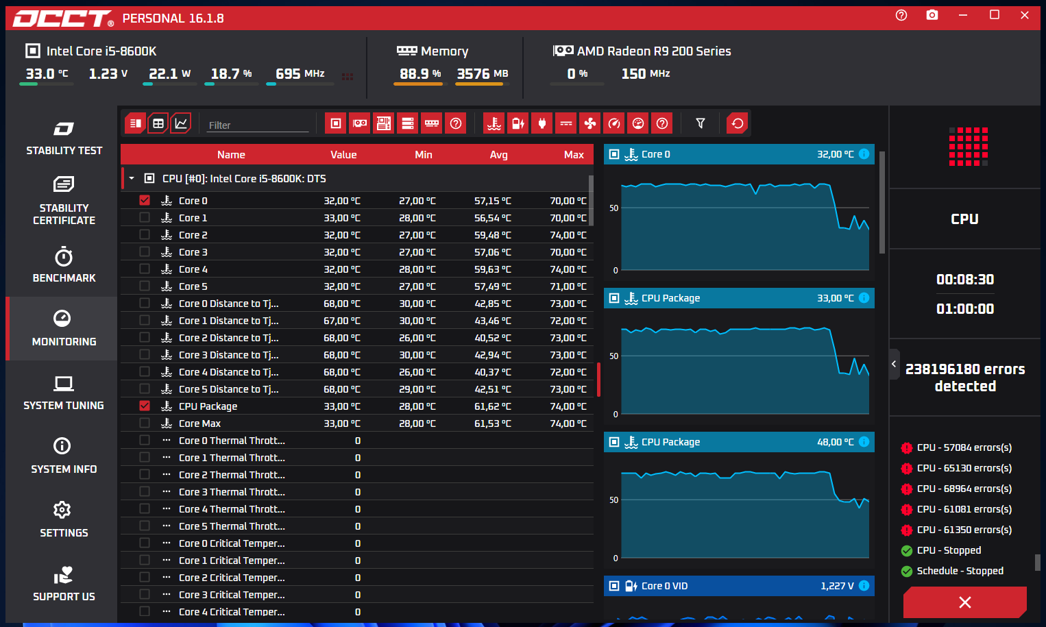Click the GPU hardware filter icon

pyautogui.click(x=360, y=123)
